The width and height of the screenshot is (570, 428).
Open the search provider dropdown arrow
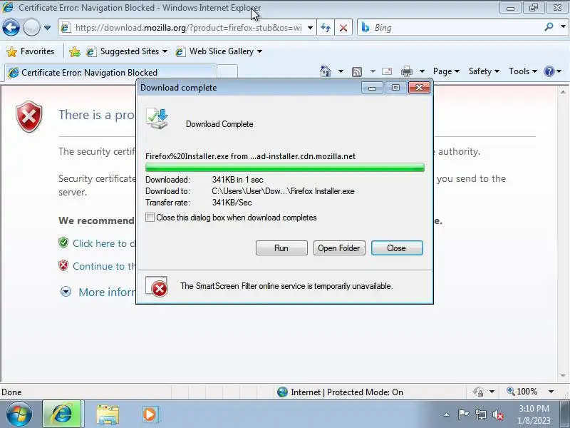[x=563, y=26]
